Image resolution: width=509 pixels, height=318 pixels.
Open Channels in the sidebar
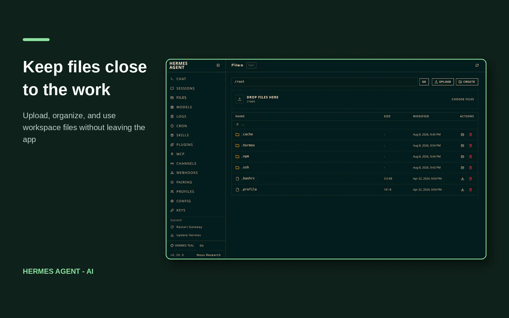(196, 164)
